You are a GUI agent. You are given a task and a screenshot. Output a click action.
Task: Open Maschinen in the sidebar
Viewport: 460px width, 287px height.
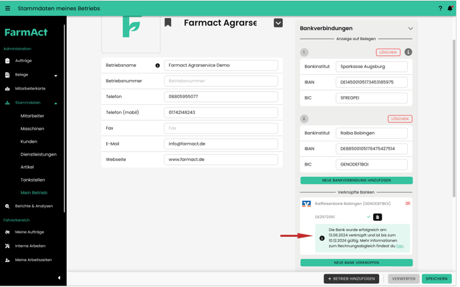tap(32, 129)
